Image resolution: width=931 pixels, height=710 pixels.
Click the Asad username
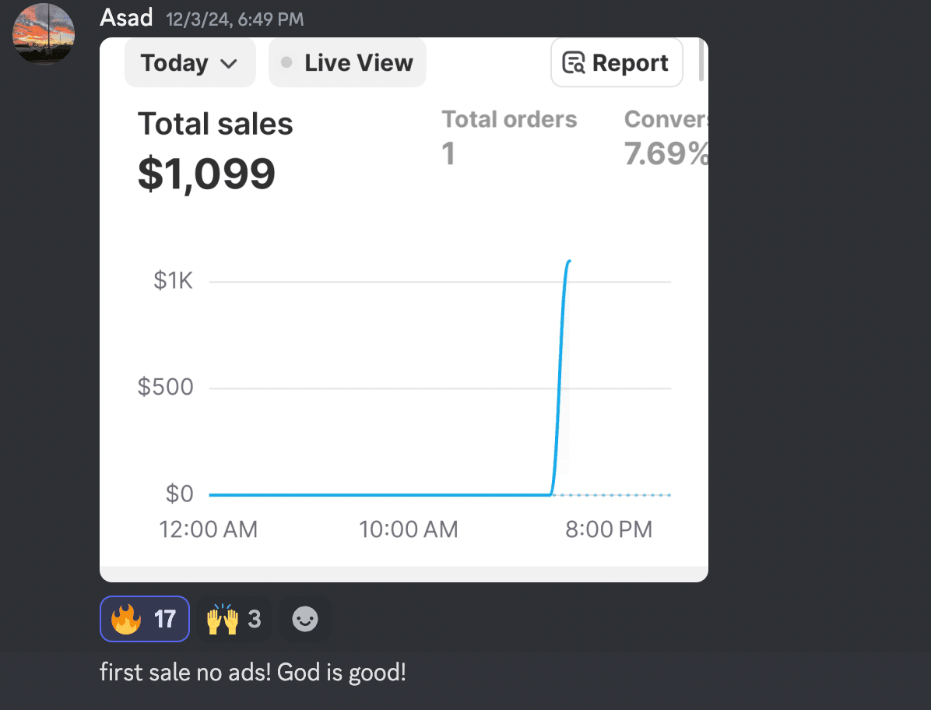tap(126, 17)
